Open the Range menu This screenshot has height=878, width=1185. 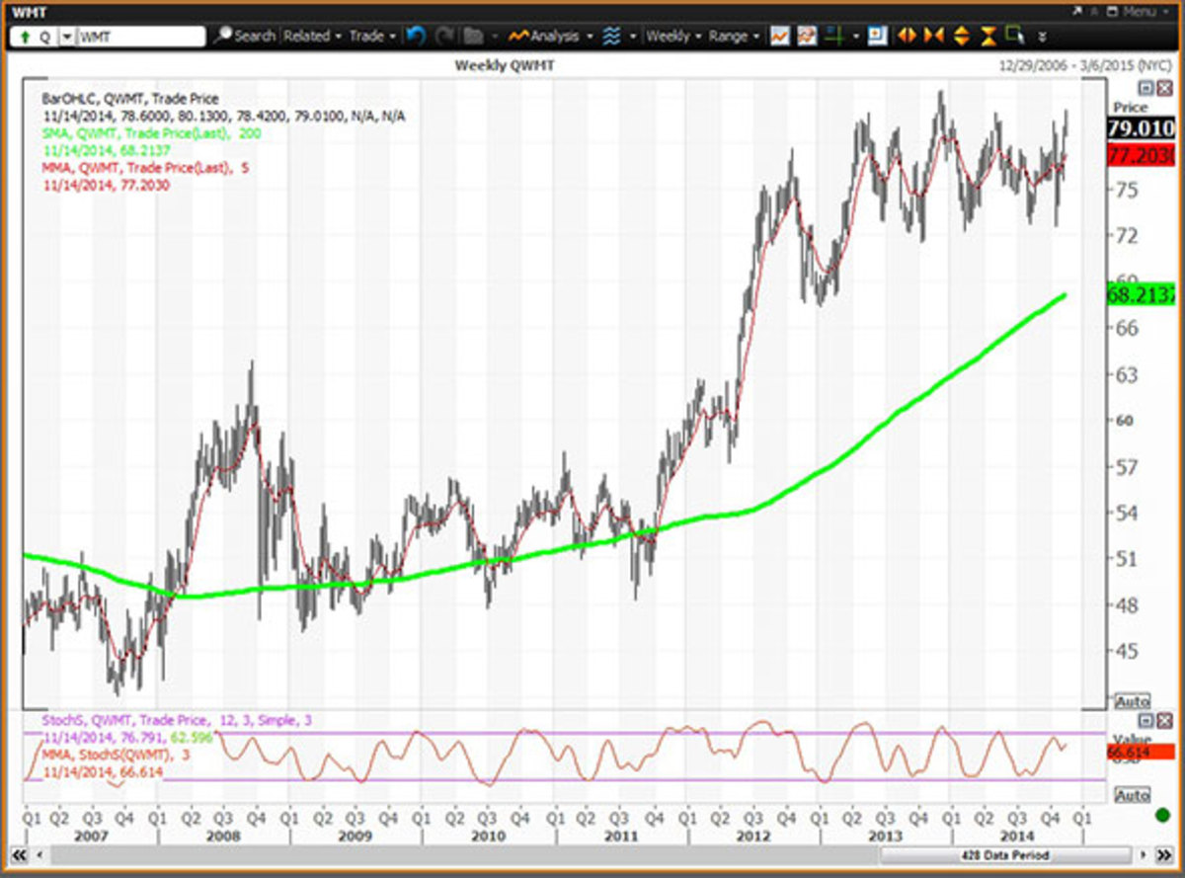coord(734,37)
